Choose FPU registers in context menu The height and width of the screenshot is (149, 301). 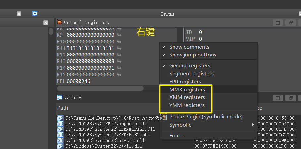(x=209, y=81)
